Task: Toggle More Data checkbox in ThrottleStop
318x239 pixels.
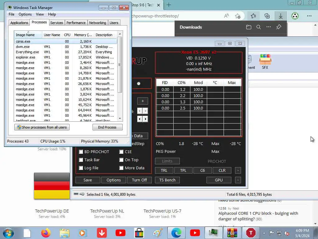Action: click(x=121, y=168)
